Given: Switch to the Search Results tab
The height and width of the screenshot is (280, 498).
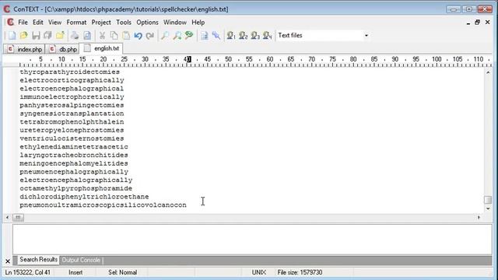Looking at the screenshot, I should click(x=38, y=260).
